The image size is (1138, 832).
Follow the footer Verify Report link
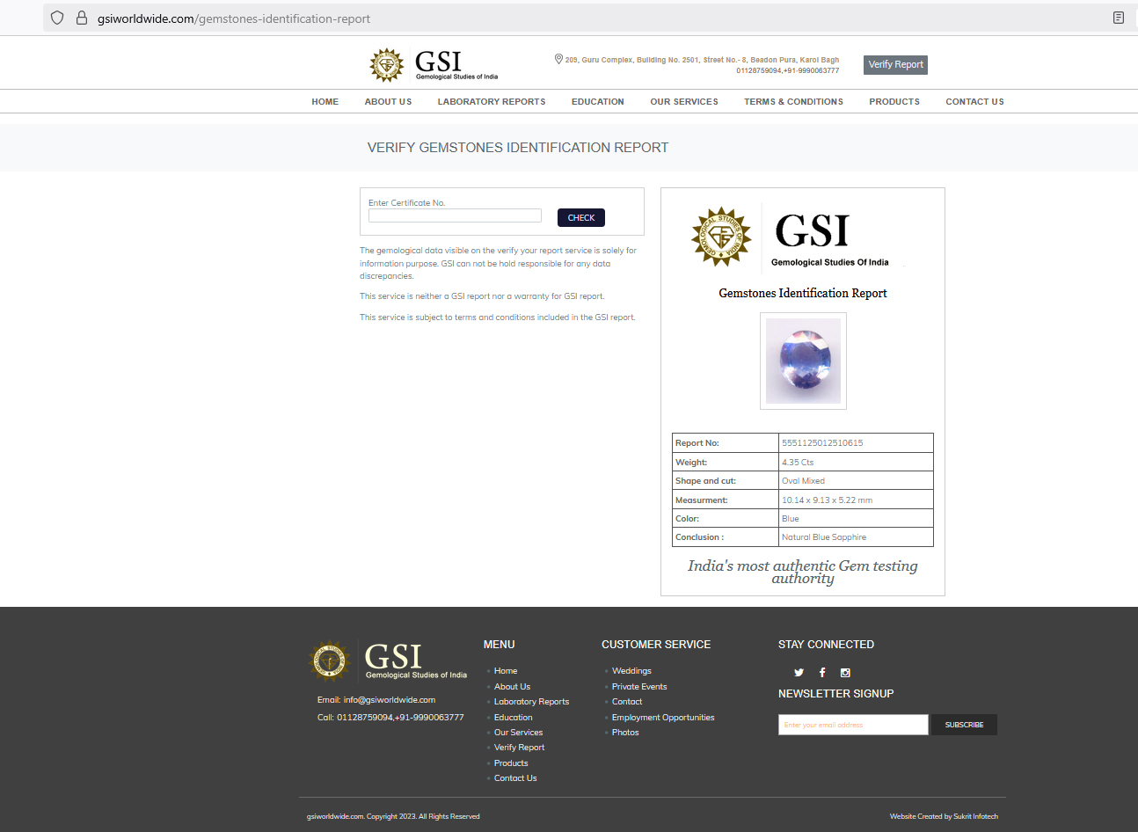(x=519, y=748)
